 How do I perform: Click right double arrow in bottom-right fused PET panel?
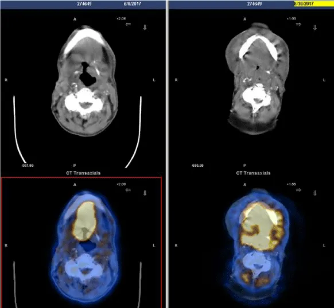click(x=298, y=190)
